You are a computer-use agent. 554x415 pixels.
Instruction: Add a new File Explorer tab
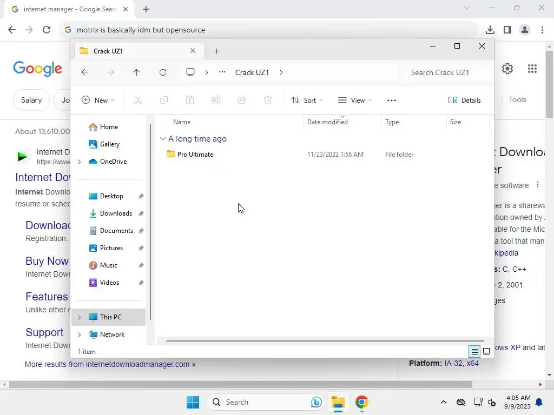click(x=216, y=51)
